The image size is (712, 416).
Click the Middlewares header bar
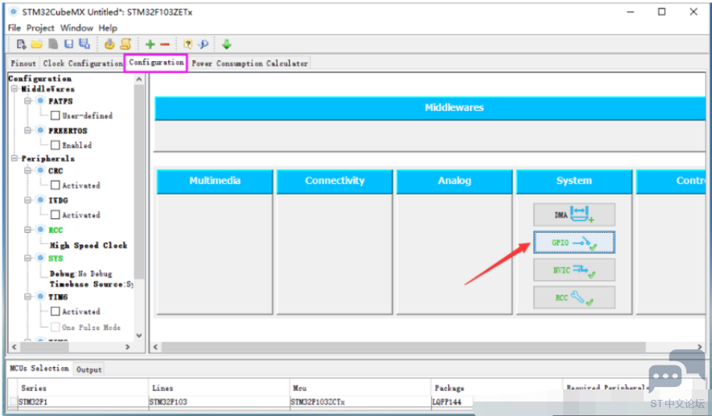(430, 108)
